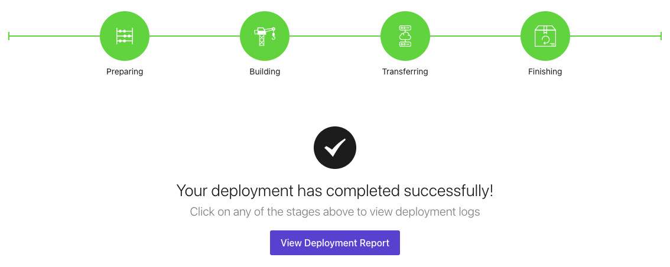Click the View Deployment Report button

[x=335, y=243]
